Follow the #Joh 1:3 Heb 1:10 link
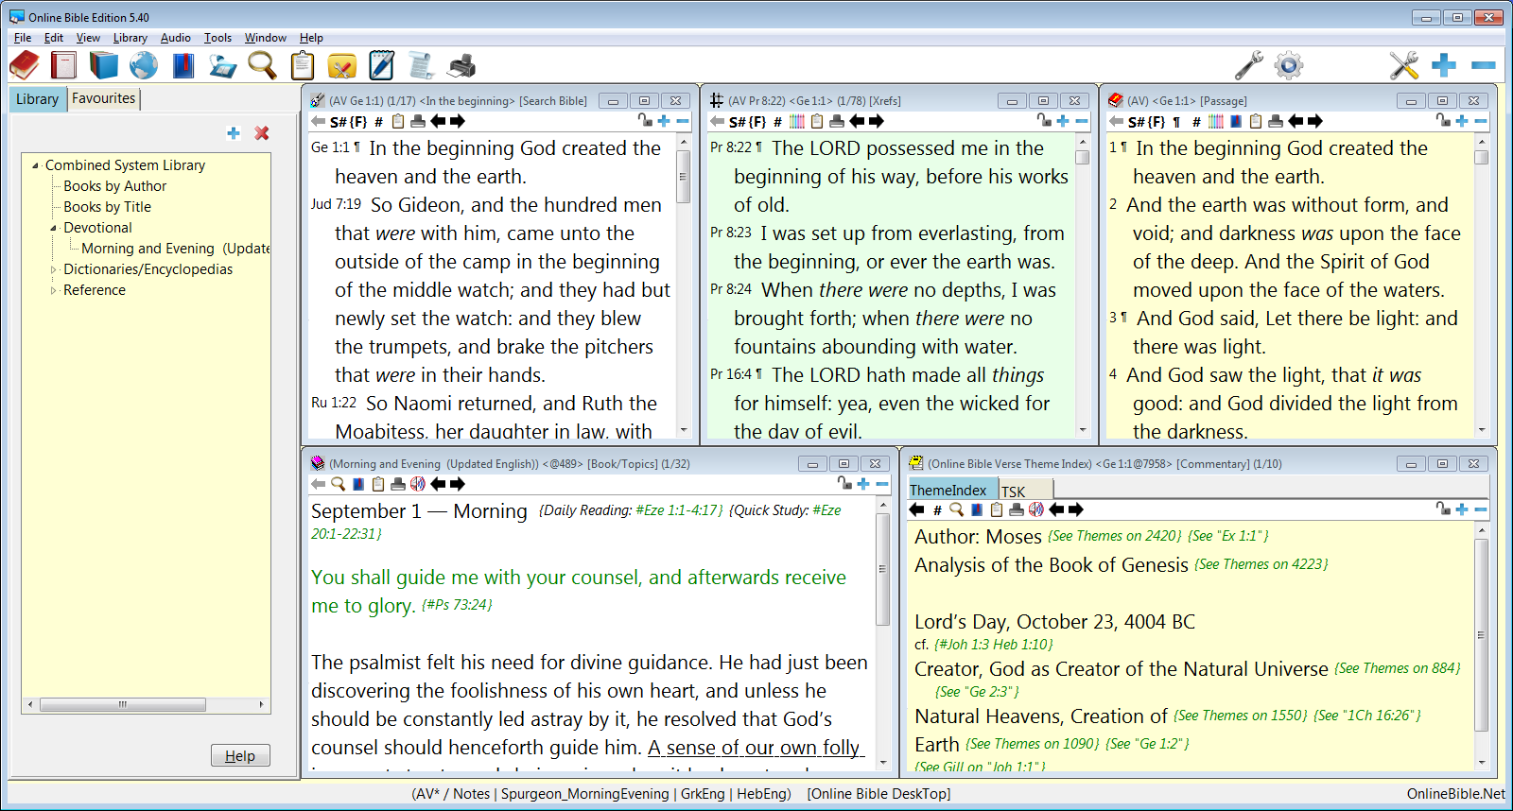 pos(993,645)
